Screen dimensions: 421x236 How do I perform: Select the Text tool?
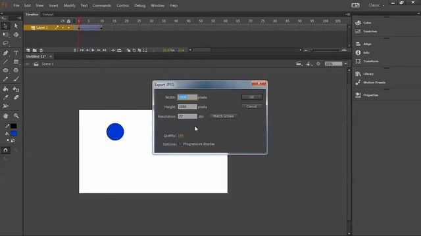click(x=16, y=53)
